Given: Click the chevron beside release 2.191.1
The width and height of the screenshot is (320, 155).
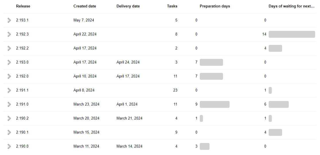Looking at the screenshot, I should (x=9, y=90).
